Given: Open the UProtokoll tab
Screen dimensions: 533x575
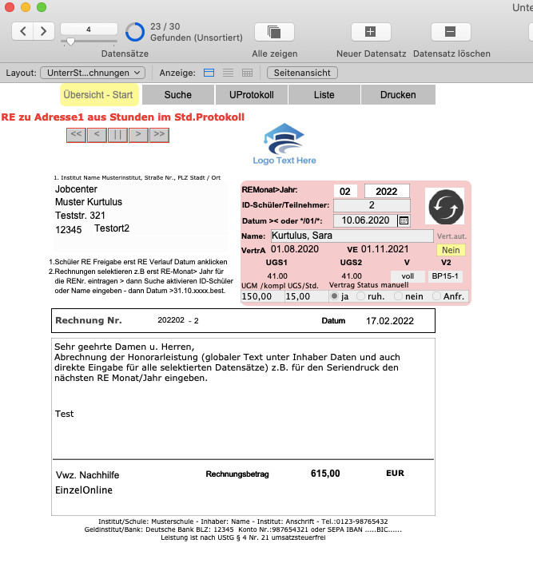Looking at the screenshot, I should tap(252, 94).
